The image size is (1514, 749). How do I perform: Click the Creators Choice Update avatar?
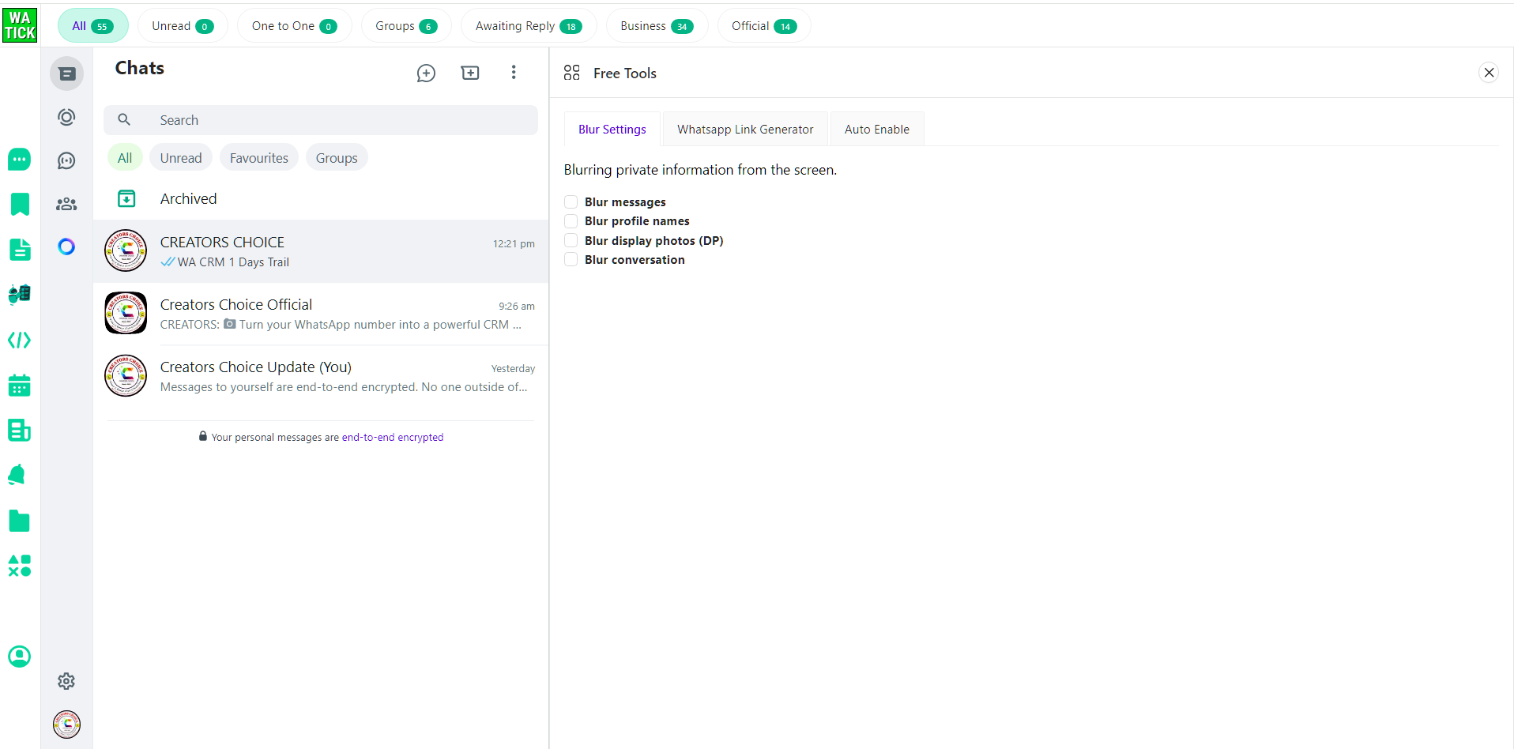coord(126,375)
